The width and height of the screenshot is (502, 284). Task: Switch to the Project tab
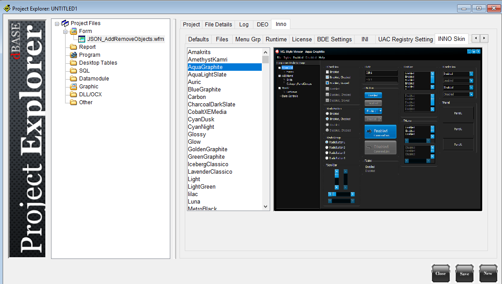[x=191, y=25]
